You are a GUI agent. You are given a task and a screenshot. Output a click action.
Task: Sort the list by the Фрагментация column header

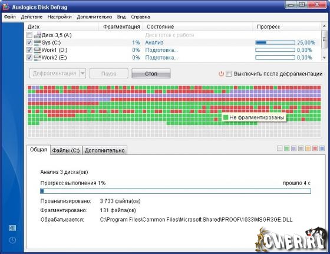tap(121, 27)
